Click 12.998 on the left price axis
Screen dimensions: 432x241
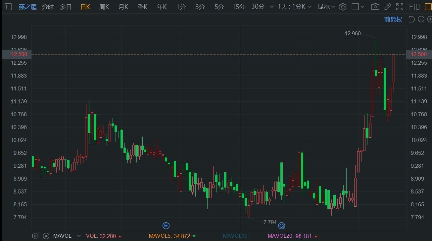[19, 37]
